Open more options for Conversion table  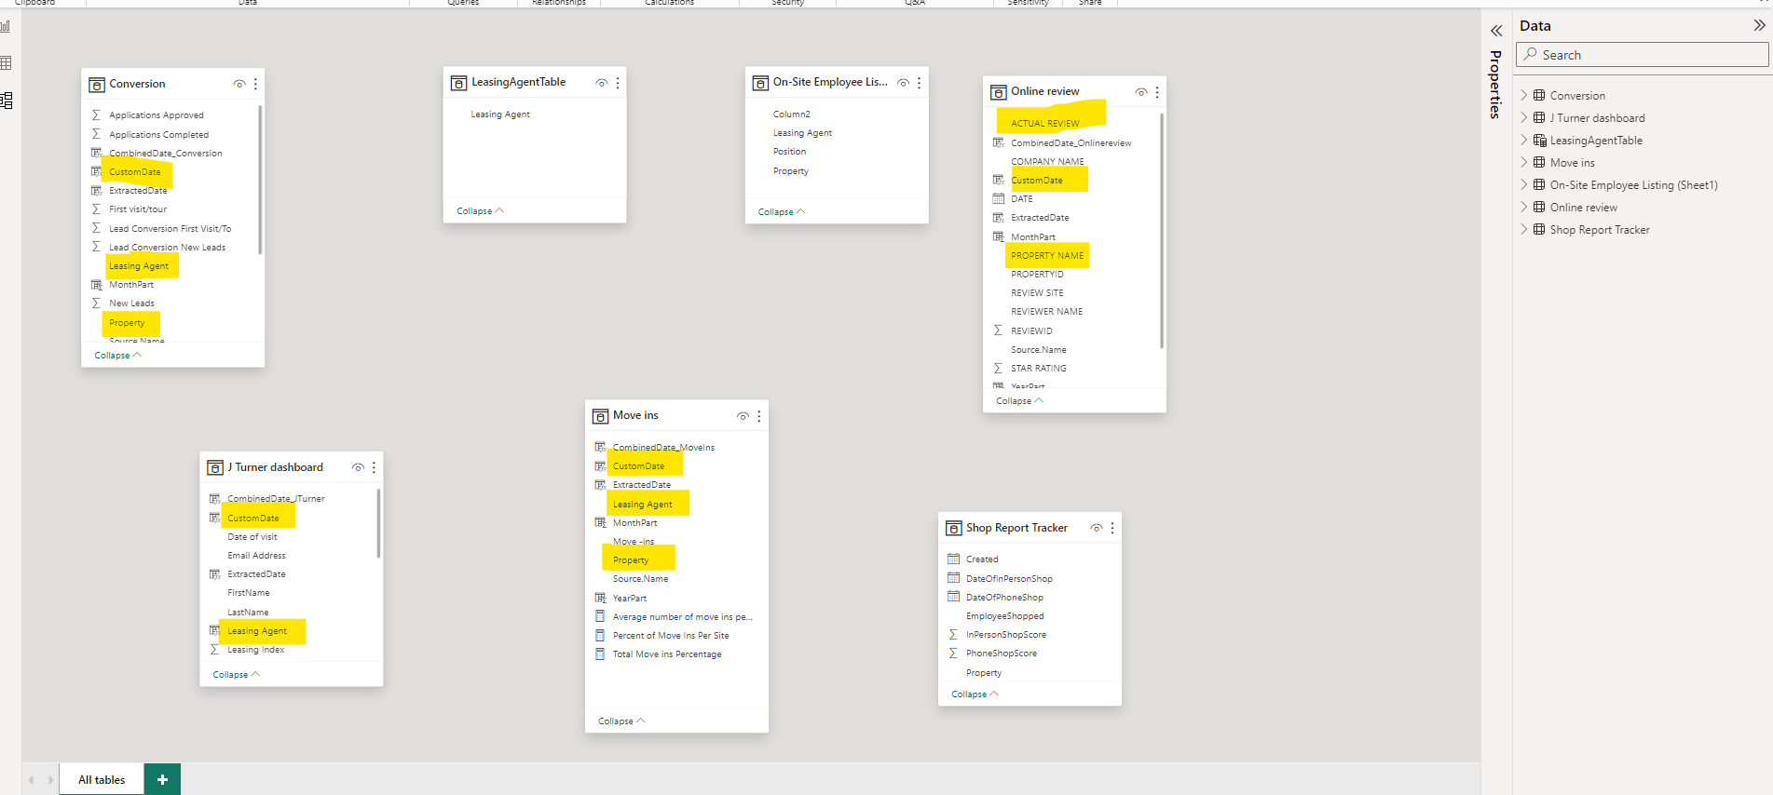pos(255,84)
